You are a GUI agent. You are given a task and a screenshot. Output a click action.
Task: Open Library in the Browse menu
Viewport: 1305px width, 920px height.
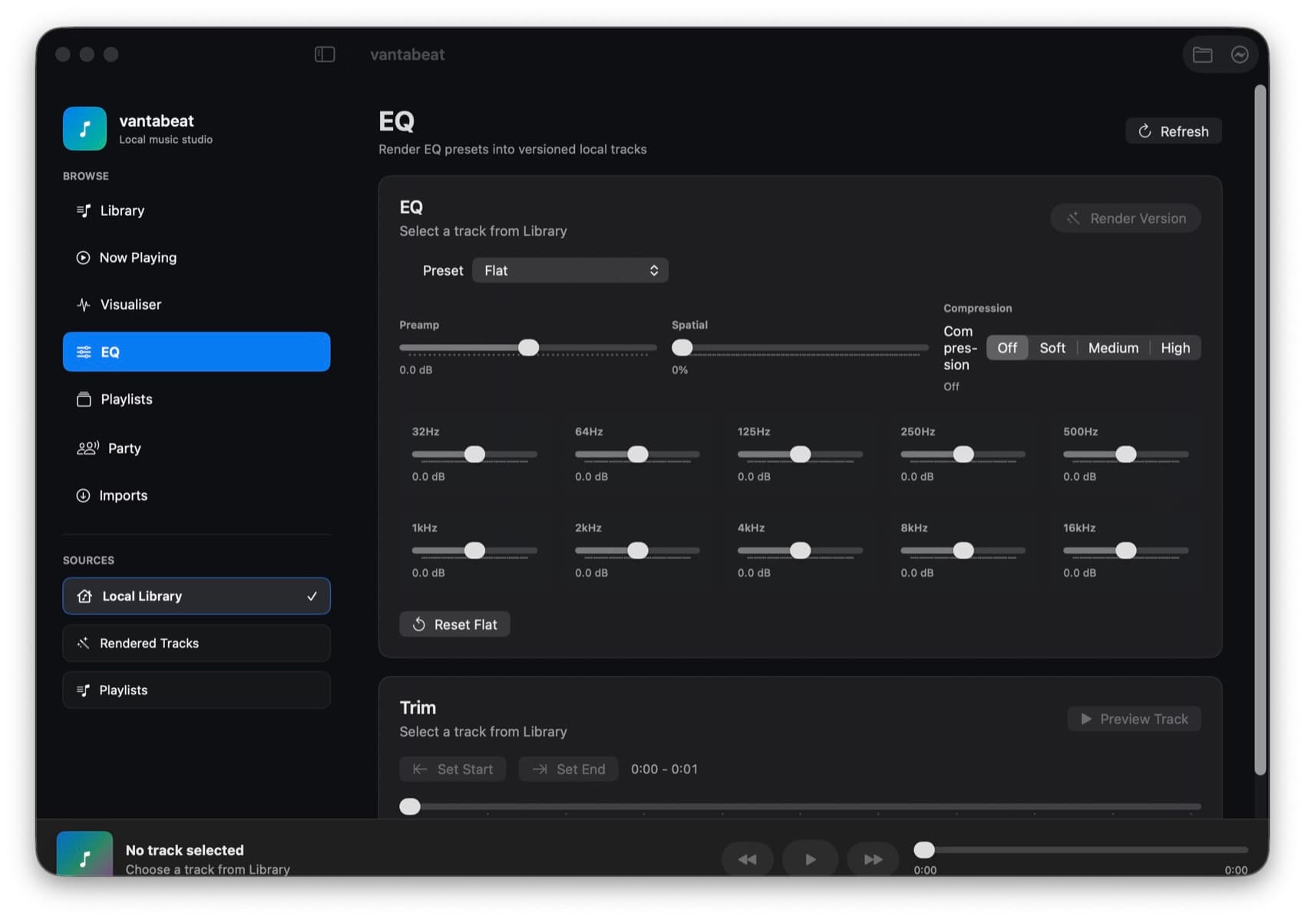197,210
